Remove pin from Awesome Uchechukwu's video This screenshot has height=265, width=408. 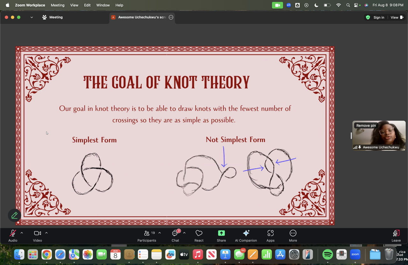tap(366, 125)
